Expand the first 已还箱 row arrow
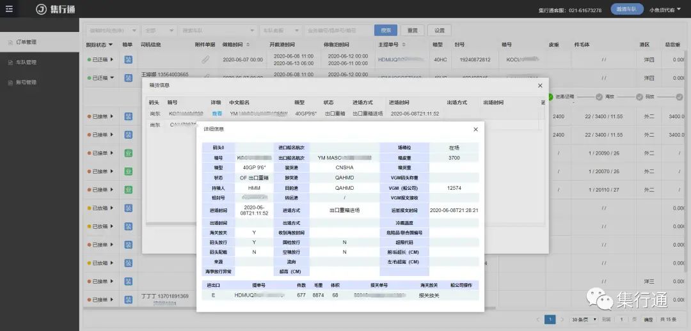 [112, 59]
